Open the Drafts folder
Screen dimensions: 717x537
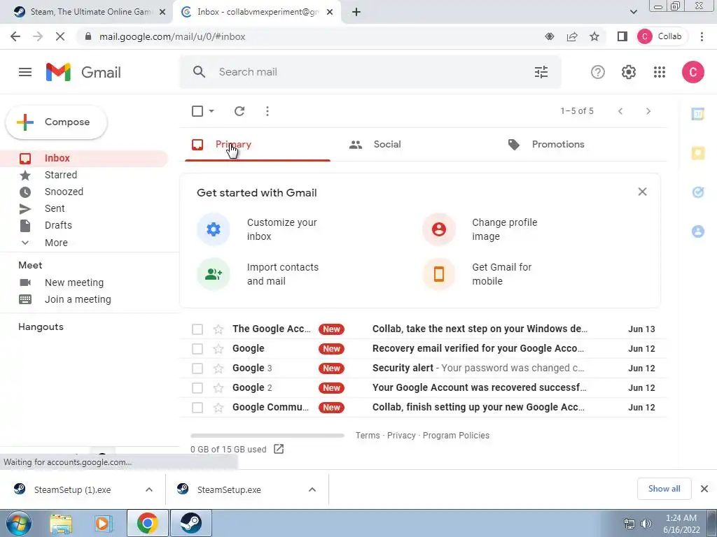tap(58, 225)
